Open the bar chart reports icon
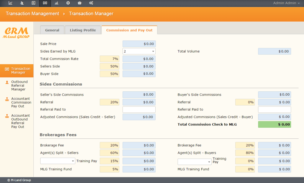The height and width of the screenshot is (183, 304). point(56,3)
